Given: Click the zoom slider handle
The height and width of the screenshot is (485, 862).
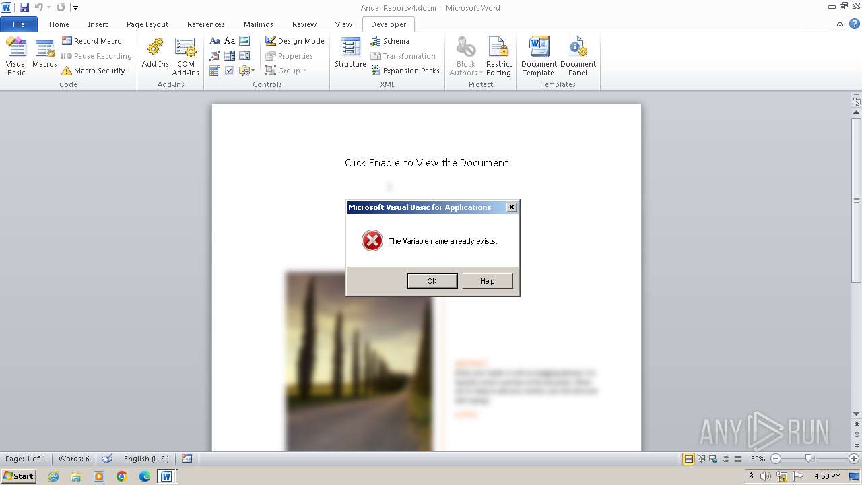Looking at the screenshot, I should 809,459.
